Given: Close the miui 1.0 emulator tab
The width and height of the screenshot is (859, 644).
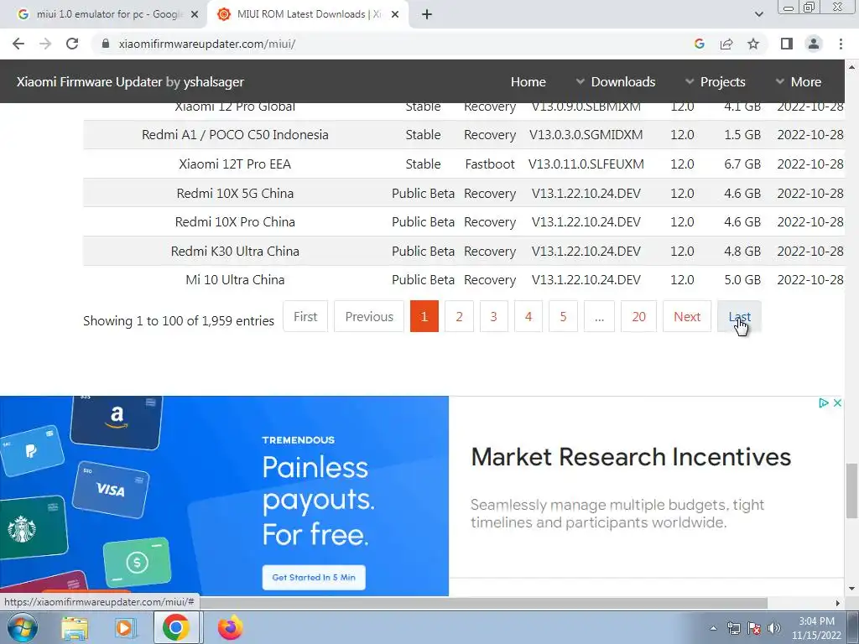Looking at the screenshot, I should coord(195,14).
